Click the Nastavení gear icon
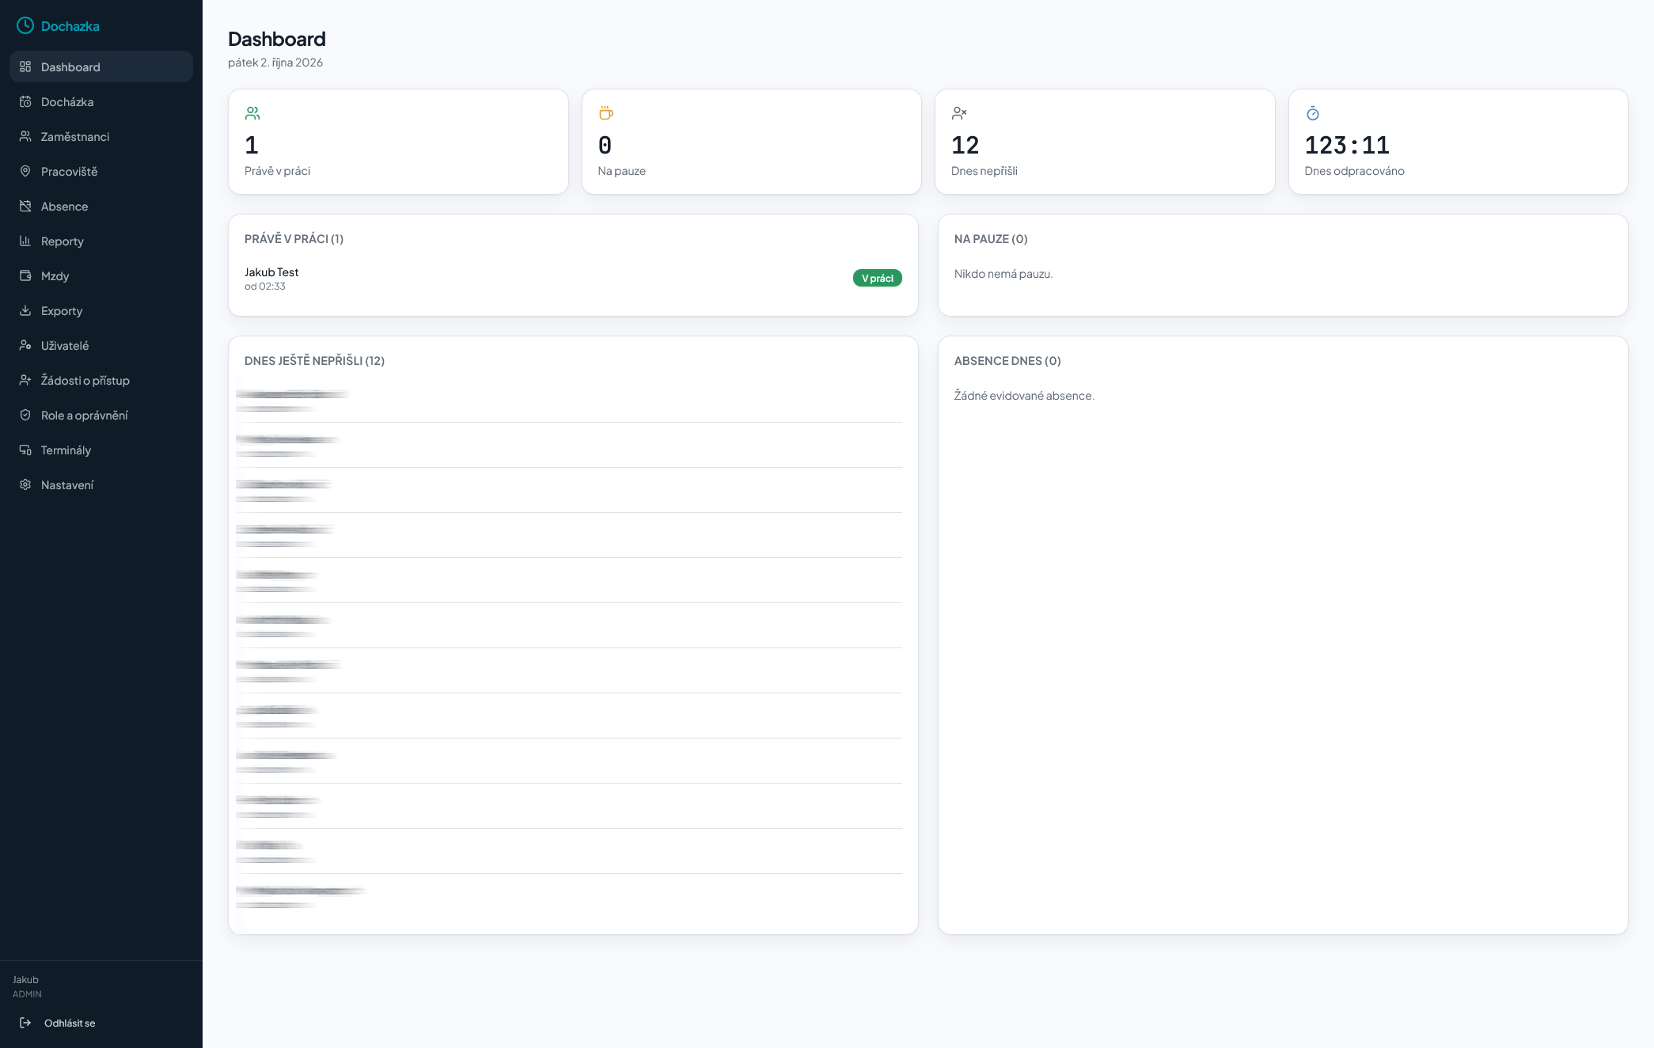The height and width of the screenshot is (1048, 1654). (25, 485)
